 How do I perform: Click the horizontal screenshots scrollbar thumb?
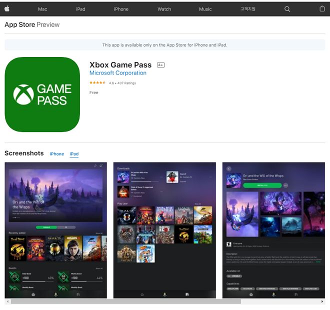[x=126, y=301]
